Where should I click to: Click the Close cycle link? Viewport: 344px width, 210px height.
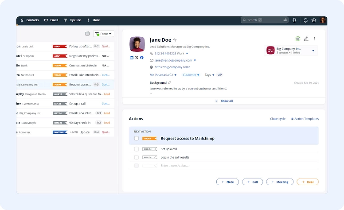[x=278, y=119]
